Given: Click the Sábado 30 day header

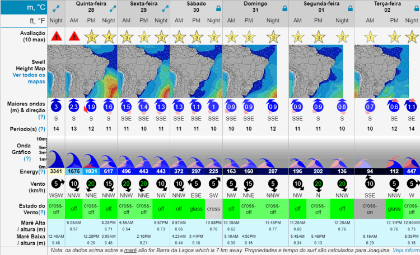Looking at the screenshot, I should tap(196, 7).
